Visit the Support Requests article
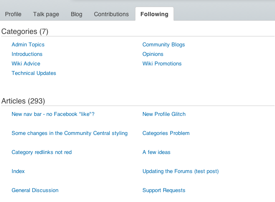 point(164,190)
